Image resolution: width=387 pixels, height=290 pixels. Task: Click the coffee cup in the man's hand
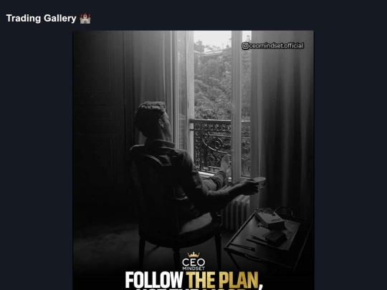coord(259,183)
